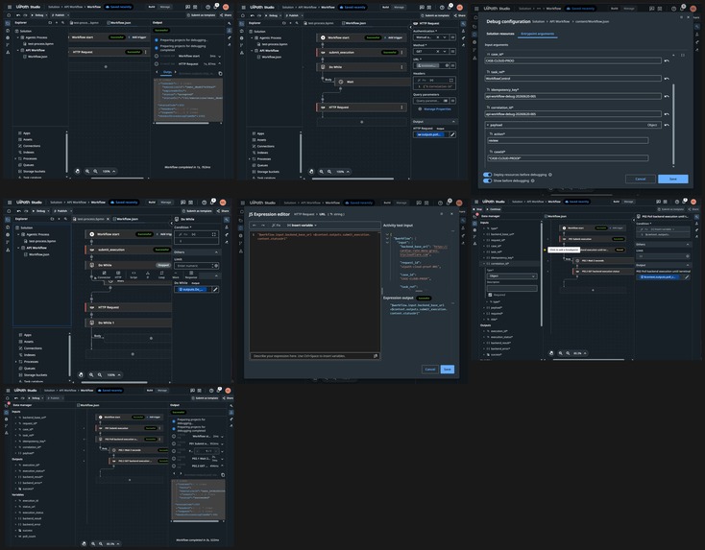Choose Loop in the activity quick-add bar

(161, 275)
